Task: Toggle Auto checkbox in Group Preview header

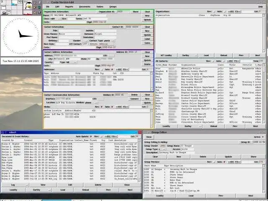Action: click(x=224, y=162)
